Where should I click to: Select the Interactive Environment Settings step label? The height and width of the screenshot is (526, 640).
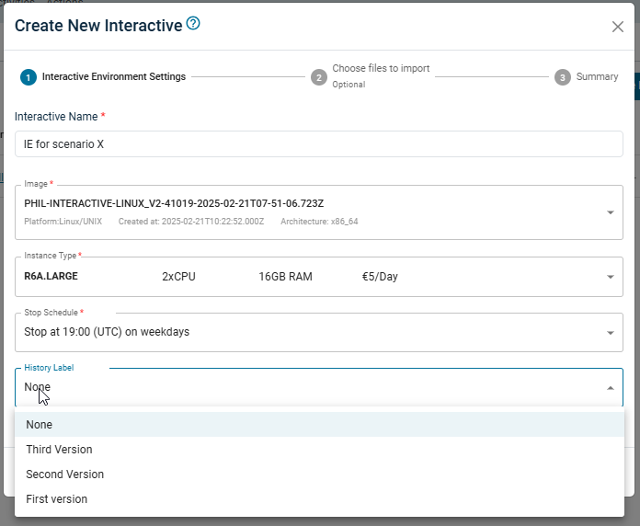pyautogui.click(x=114, y=77)
